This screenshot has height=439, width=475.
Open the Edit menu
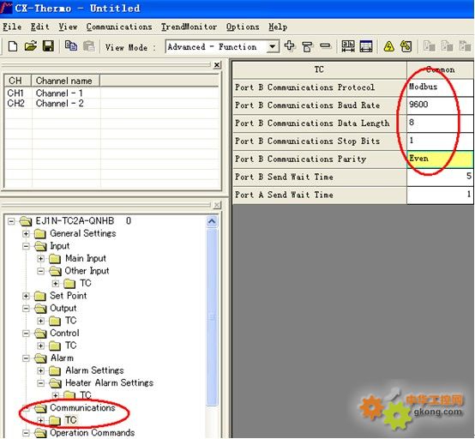click(39, 27)
